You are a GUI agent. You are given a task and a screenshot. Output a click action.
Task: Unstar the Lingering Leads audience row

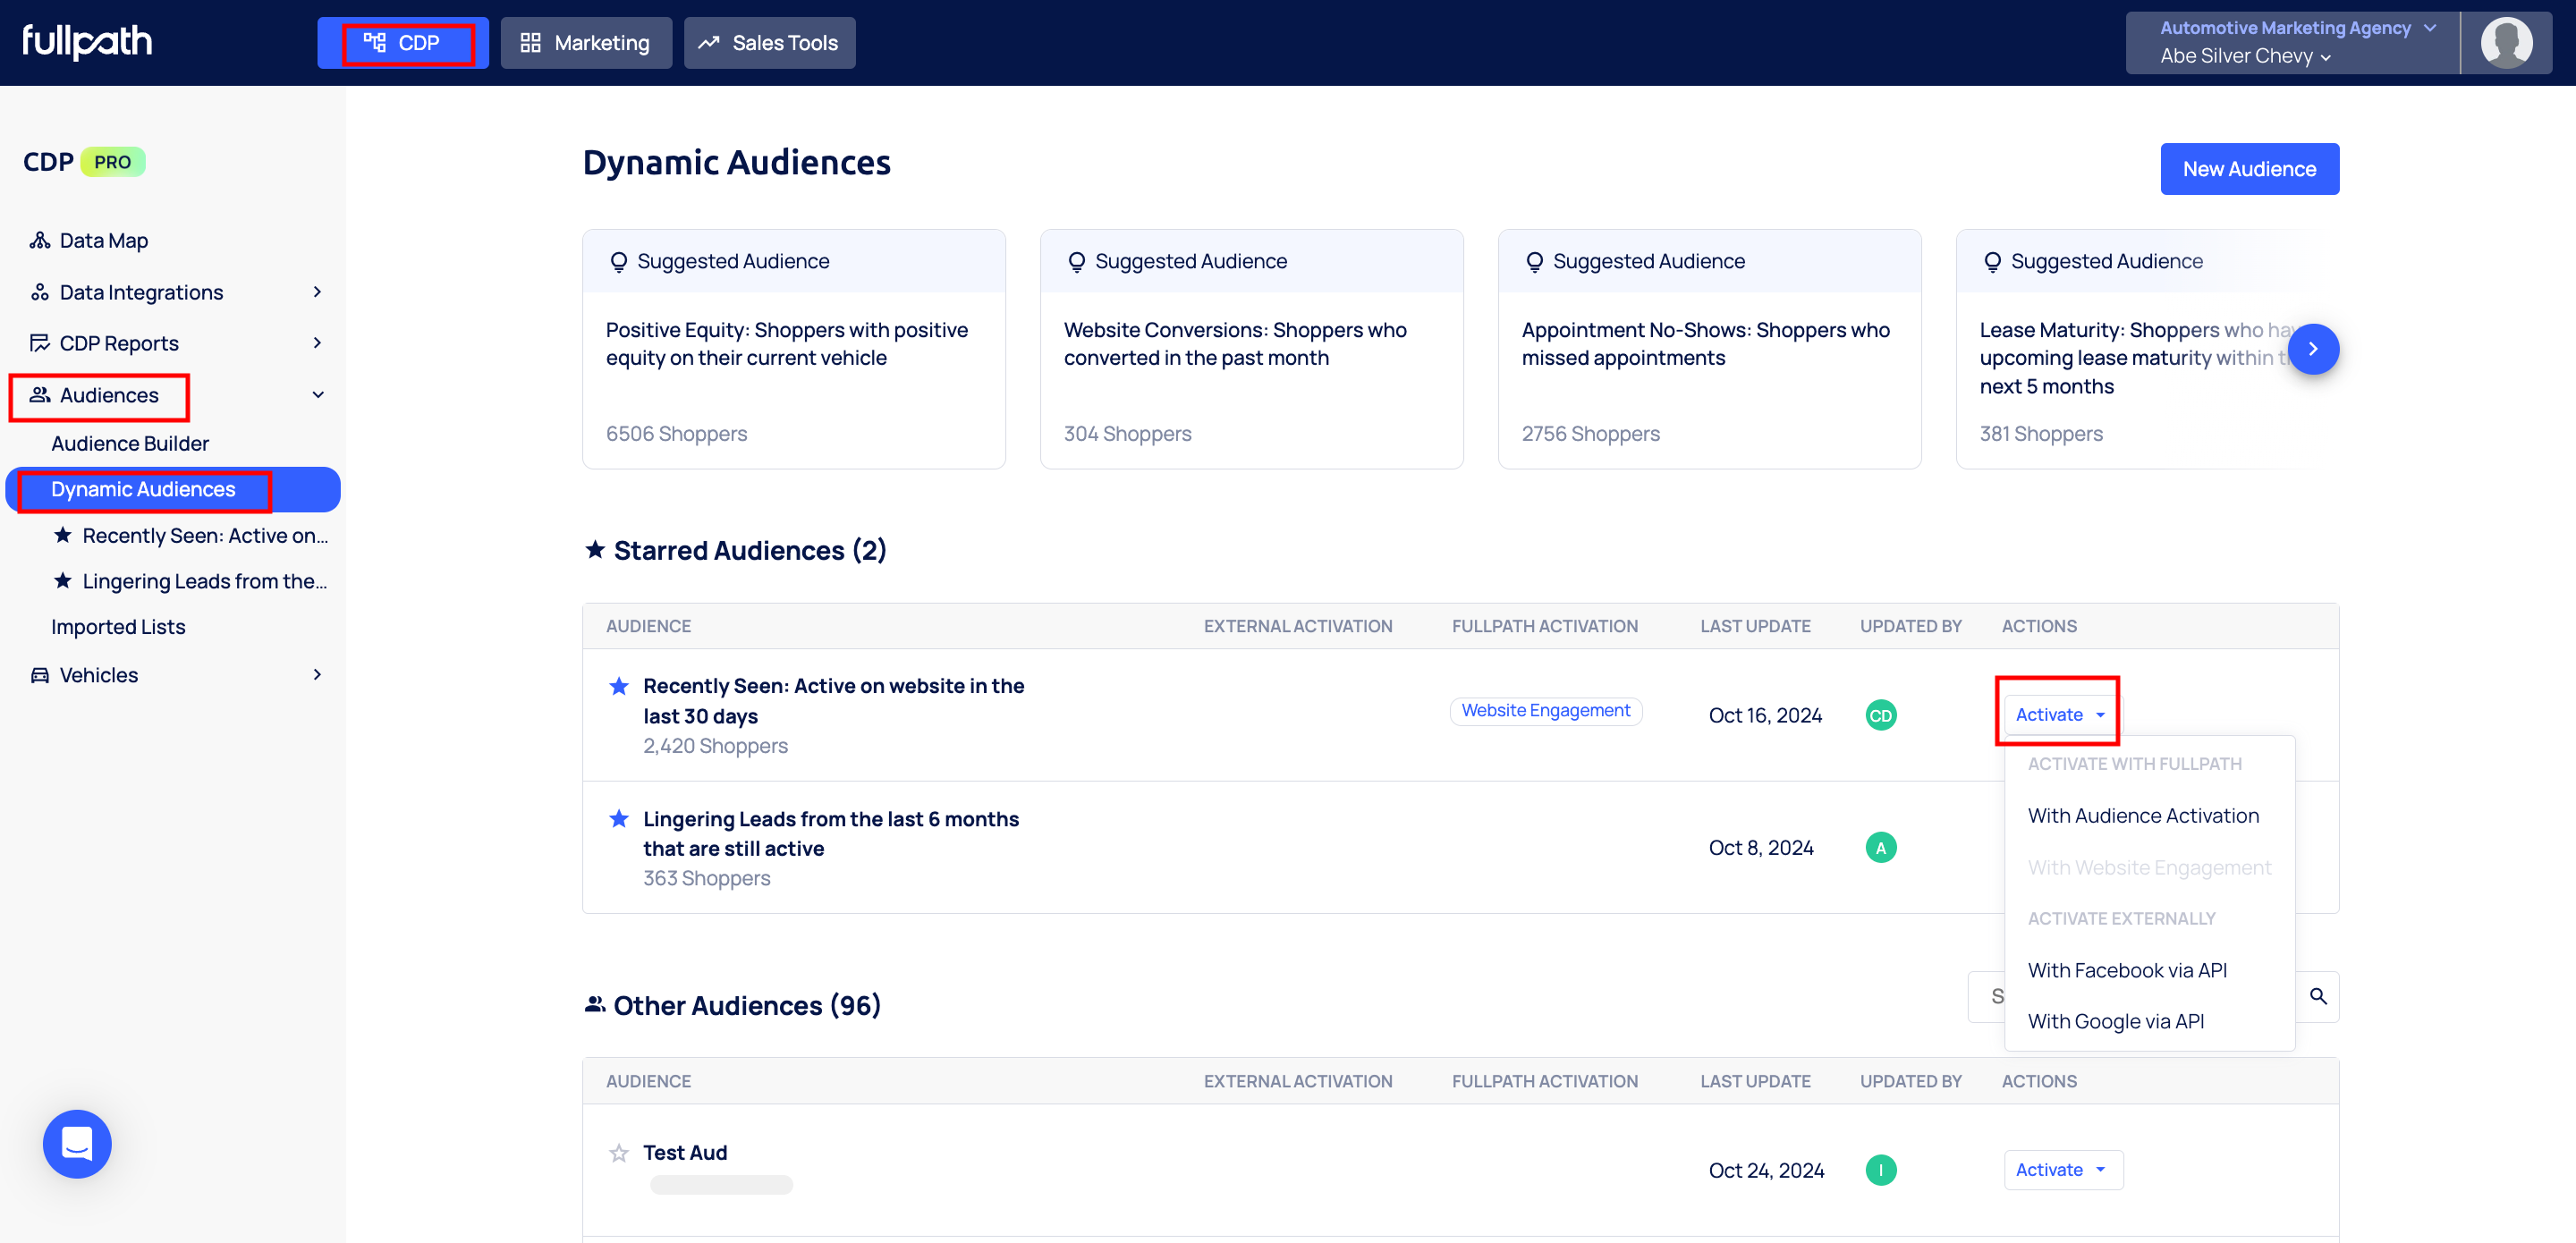(619, 819)
